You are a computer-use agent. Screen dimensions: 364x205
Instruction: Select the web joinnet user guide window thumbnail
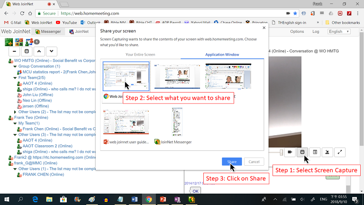click(x=126, y=124)
